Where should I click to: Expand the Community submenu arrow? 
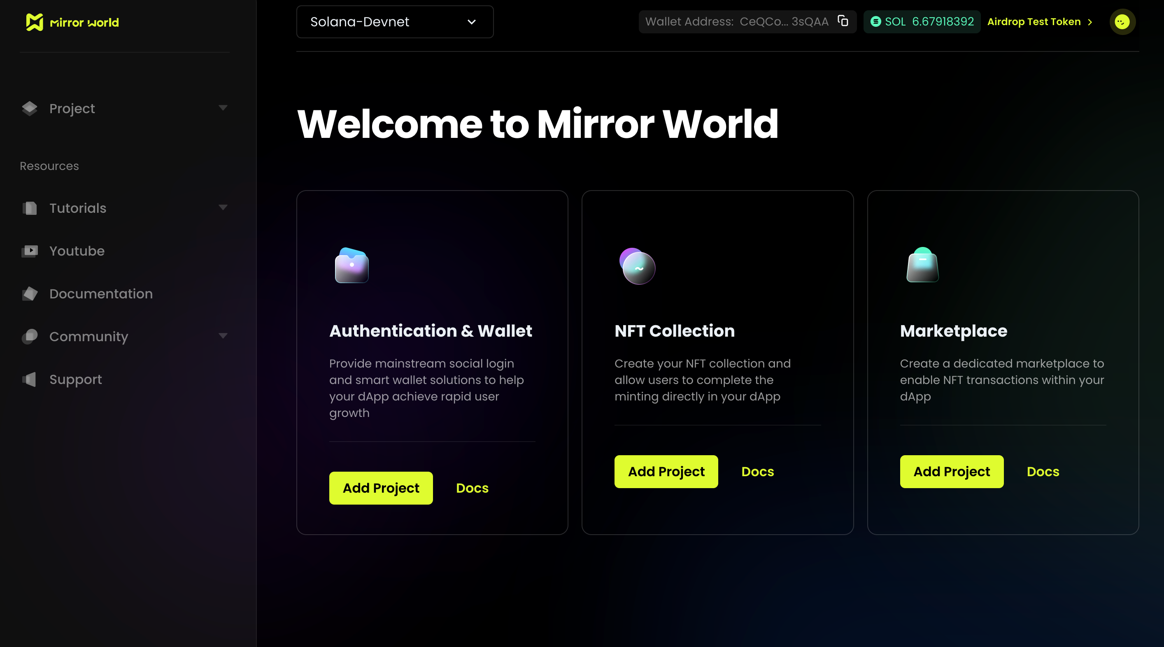coord(223,336)
